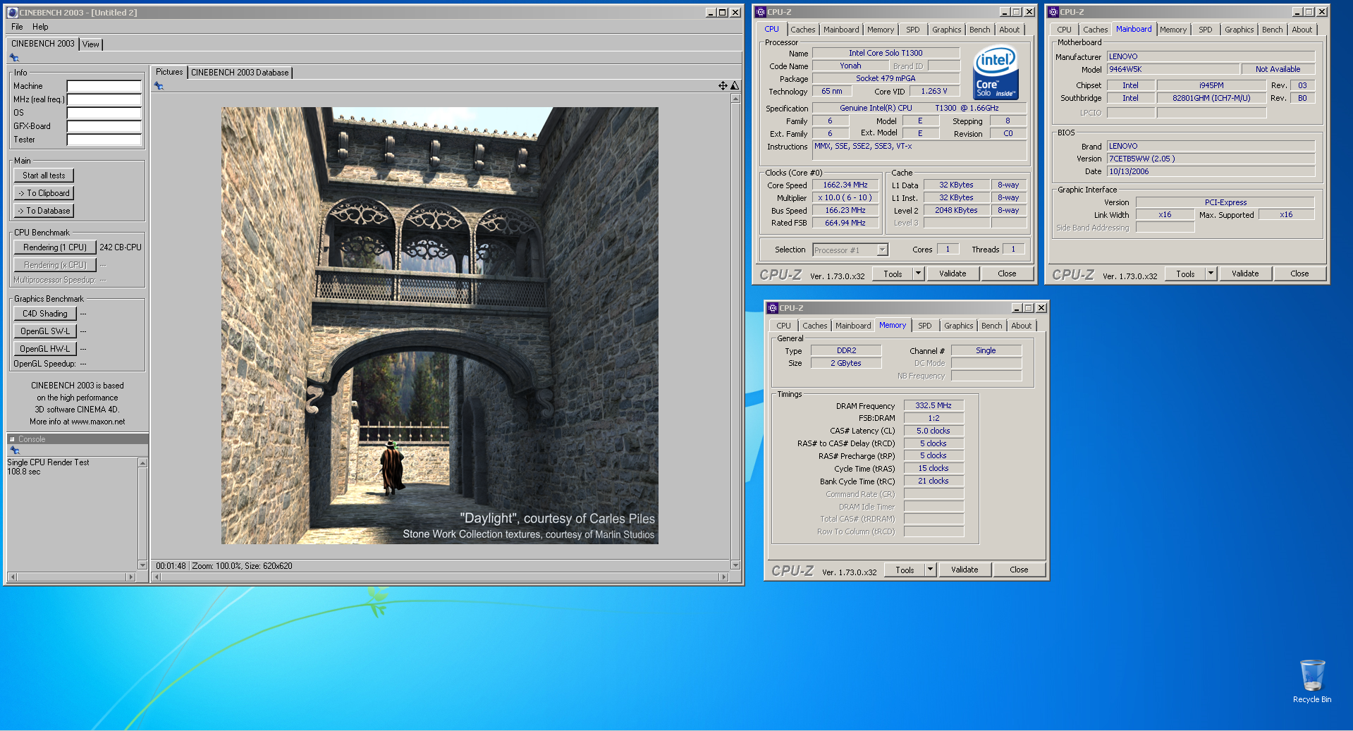Viewport: 1353px width, 731px height.
Task: Open the About tab in the CPU-Z Memory window
Action: (x=1021, y=326)
